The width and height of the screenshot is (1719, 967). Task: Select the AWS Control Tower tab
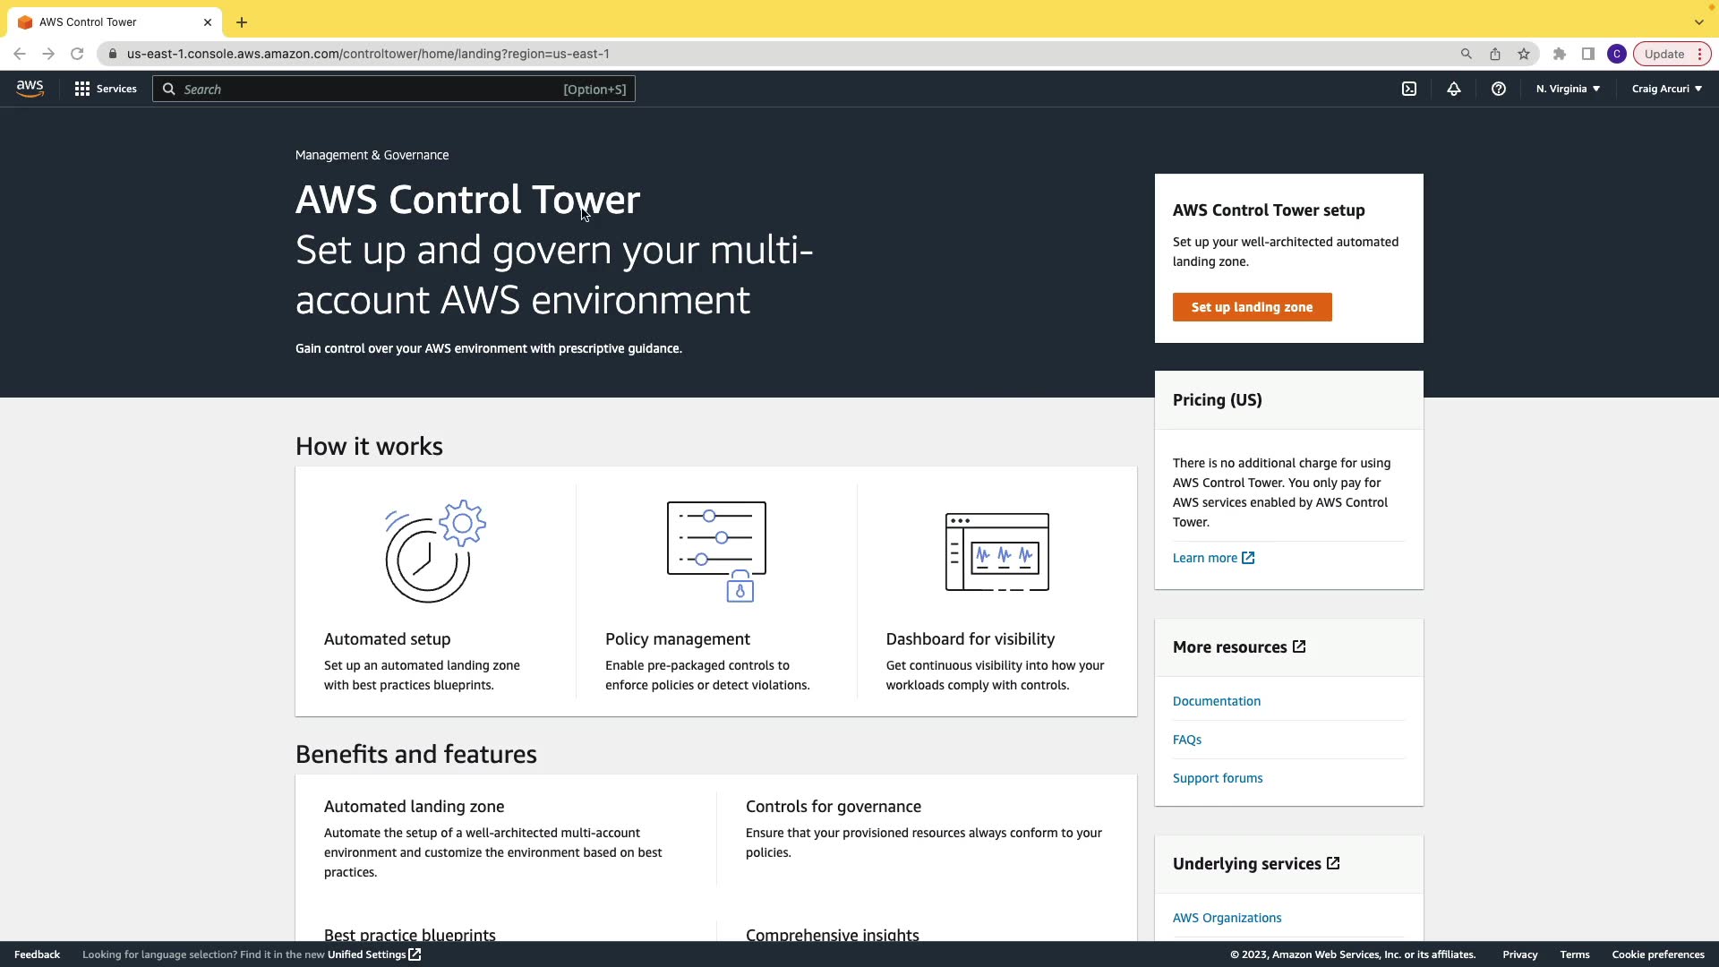88,22
